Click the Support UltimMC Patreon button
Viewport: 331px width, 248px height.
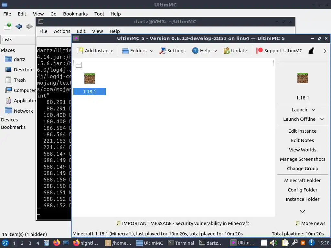(279, 51)
